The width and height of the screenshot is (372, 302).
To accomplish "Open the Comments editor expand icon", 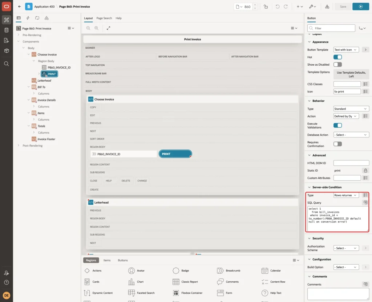I will tap(365, 284).
